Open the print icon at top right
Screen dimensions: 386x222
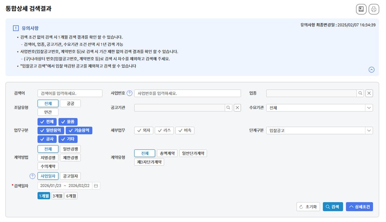click(374, 9)
